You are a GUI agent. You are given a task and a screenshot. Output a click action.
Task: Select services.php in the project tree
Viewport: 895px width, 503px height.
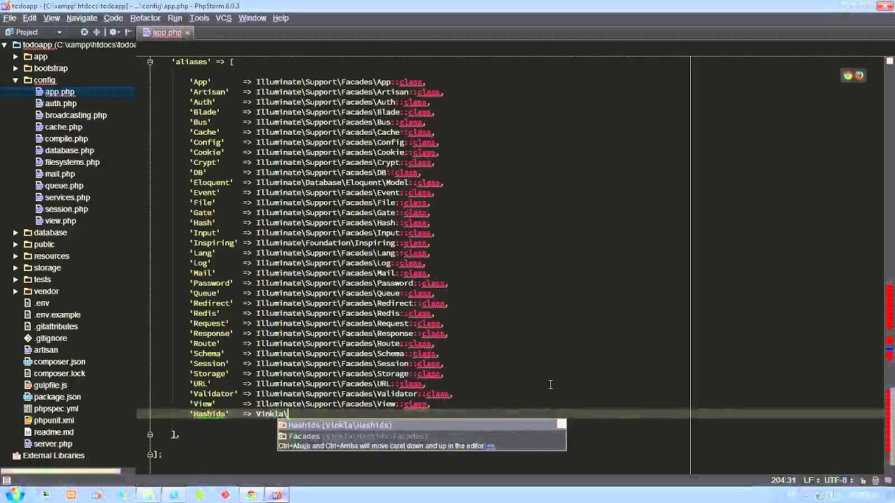click(67, 197)
